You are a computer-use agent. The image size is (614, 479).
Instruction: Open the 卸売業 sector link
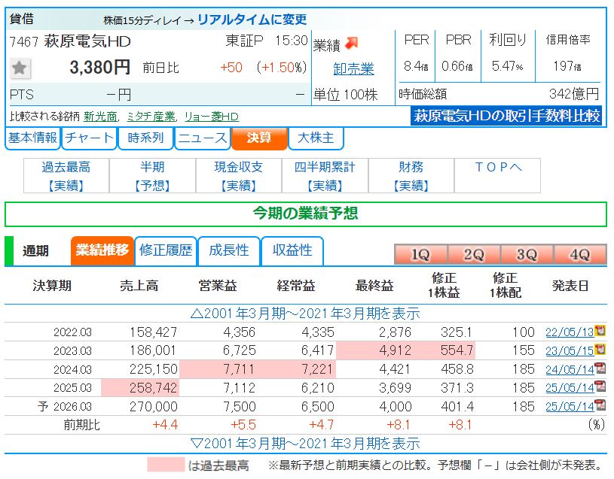(353, 69)
